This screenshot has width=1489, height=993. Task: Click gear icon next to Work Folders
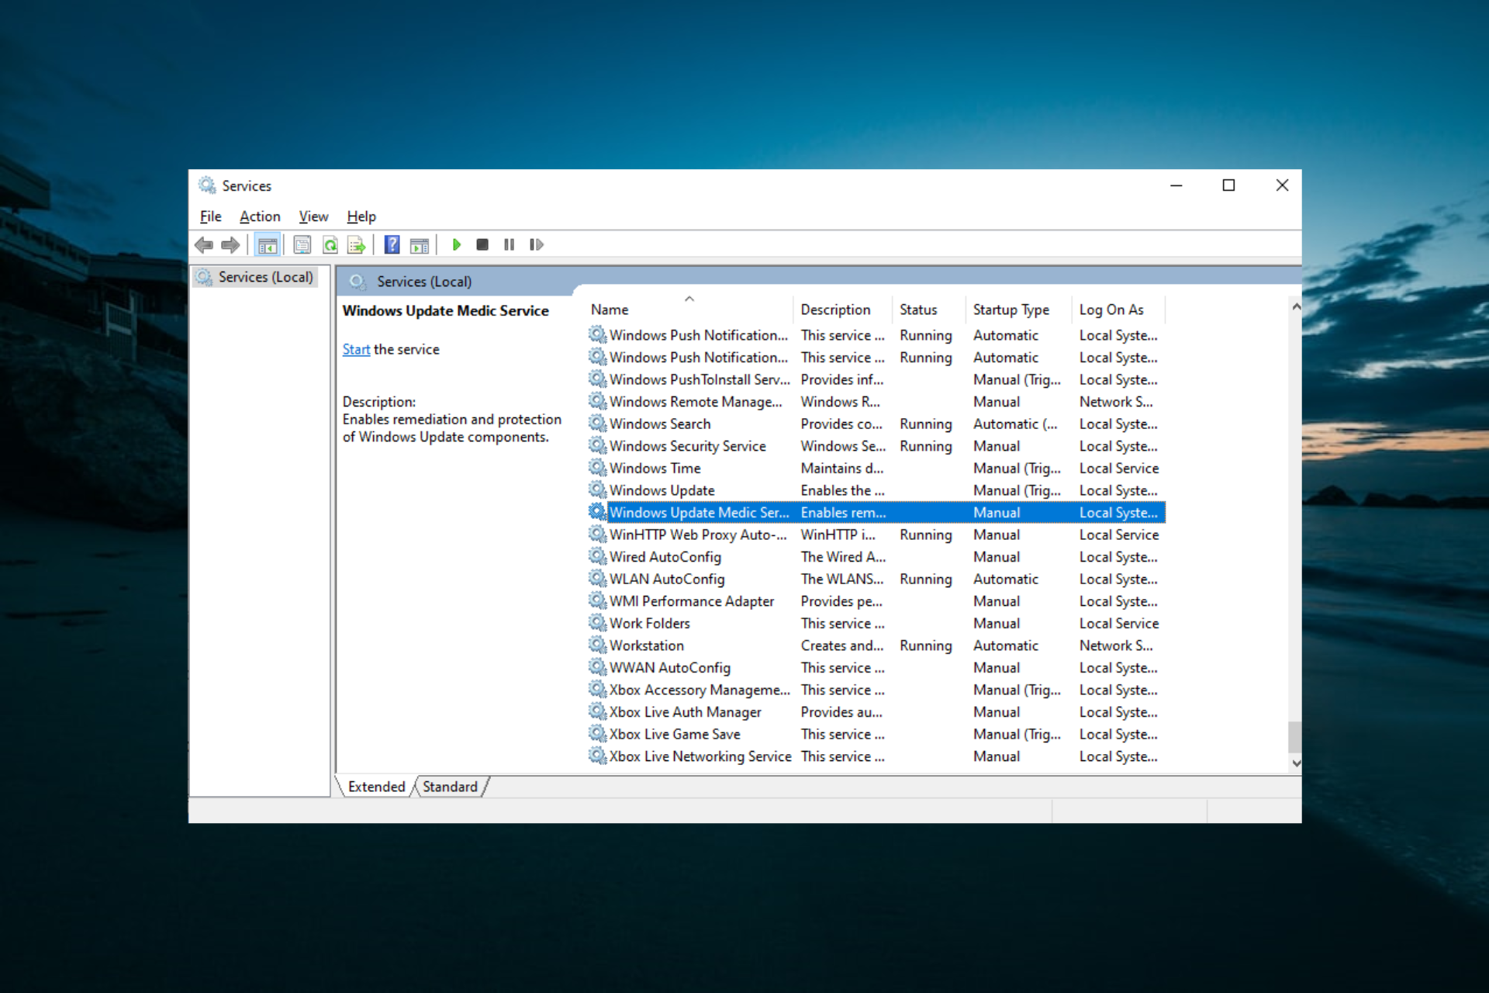tap(597, 623)
